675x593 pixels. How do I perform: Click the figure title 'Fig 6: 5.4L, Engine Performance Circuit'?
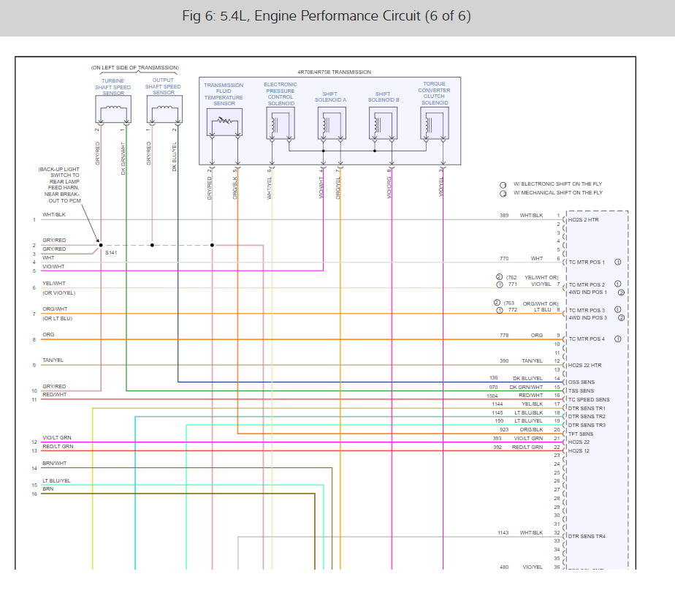pyautogui.click(x=327, y=16)
